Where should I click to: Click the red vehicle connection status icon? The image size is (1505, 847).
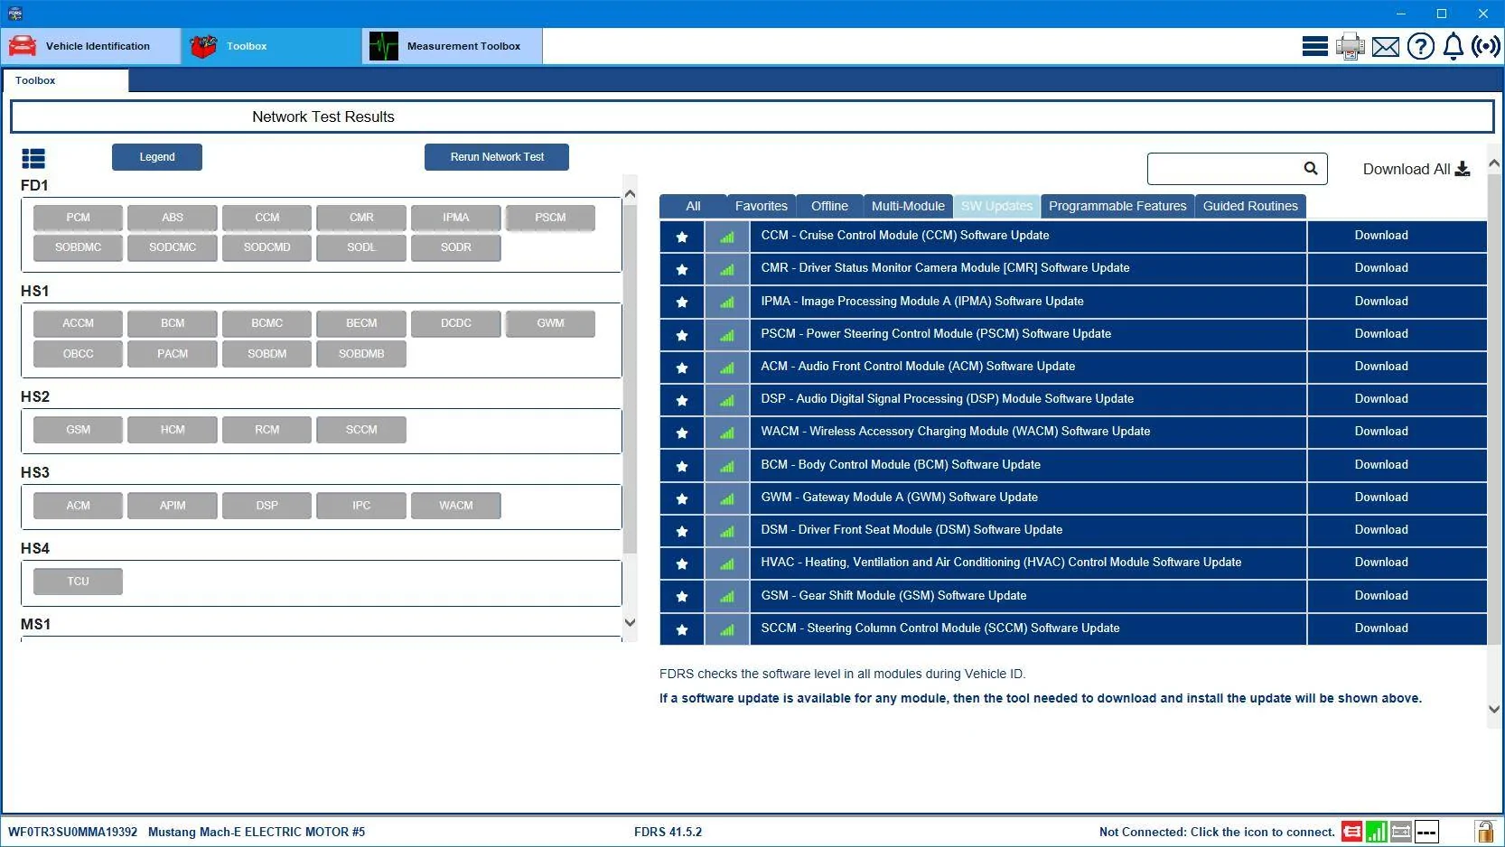click(1352, 832)
